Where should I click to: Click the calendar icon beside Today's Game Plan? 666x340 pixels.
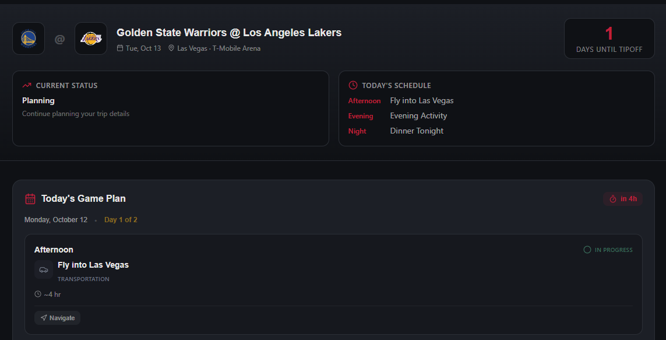coord(30,198)
